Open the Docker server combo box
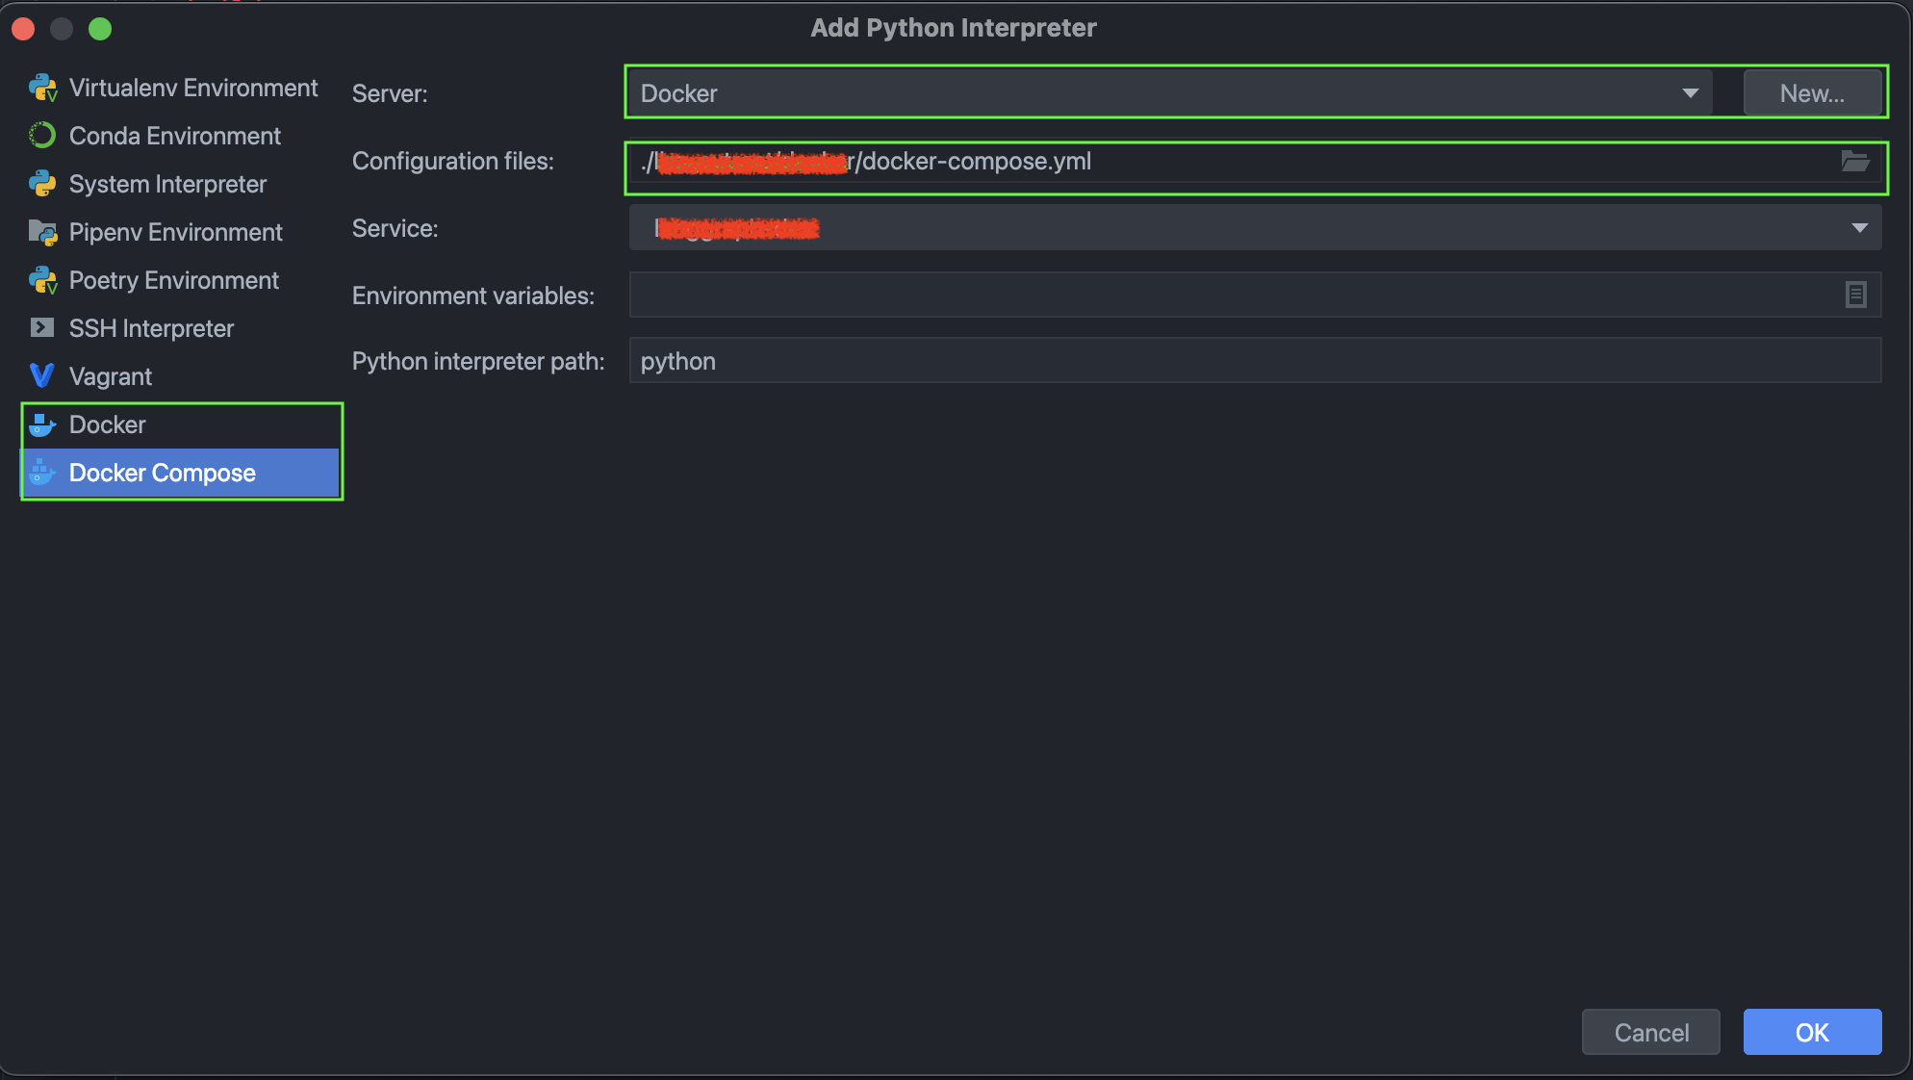Viewport: 1913px width, 1080px height. pos(1155,93)
